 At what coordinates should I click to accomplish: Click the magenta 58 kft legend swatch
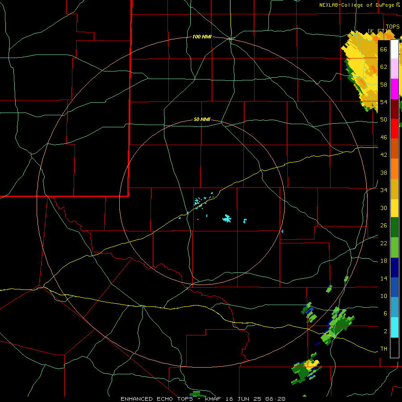click(394, 89)
